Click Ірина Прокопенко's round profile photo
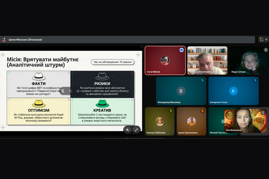The image size is (269, 179). click(x=191, y=121)
